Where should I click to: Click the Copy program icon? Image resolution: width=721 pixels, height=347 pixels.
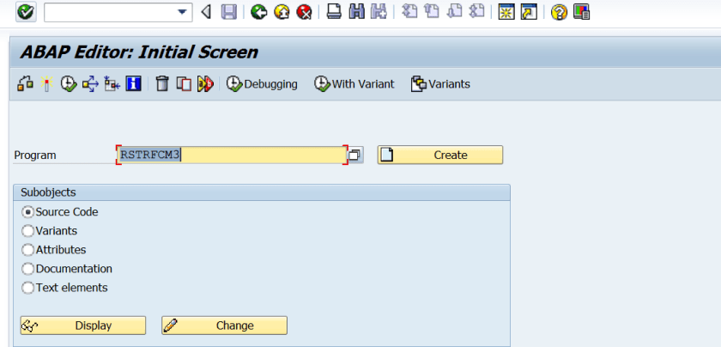click(184, 84)
